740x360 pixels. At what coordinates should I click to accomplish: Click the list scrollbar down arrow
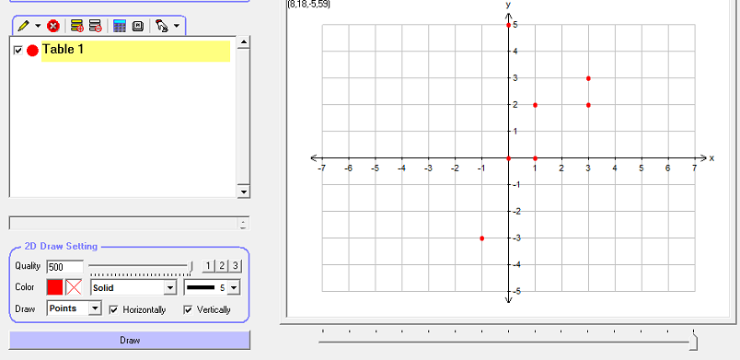pos(244,192)
